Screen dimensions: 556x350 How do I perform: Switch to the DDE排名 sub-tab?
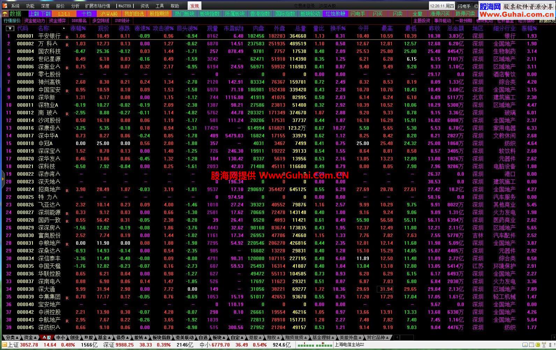[79, 21]
